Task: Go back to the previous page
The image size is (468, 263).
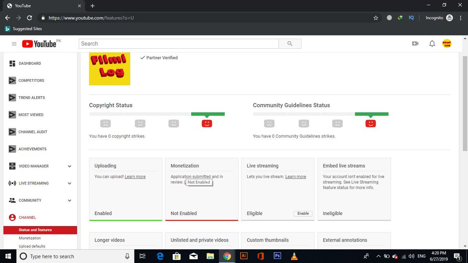Action: (7, 18)
